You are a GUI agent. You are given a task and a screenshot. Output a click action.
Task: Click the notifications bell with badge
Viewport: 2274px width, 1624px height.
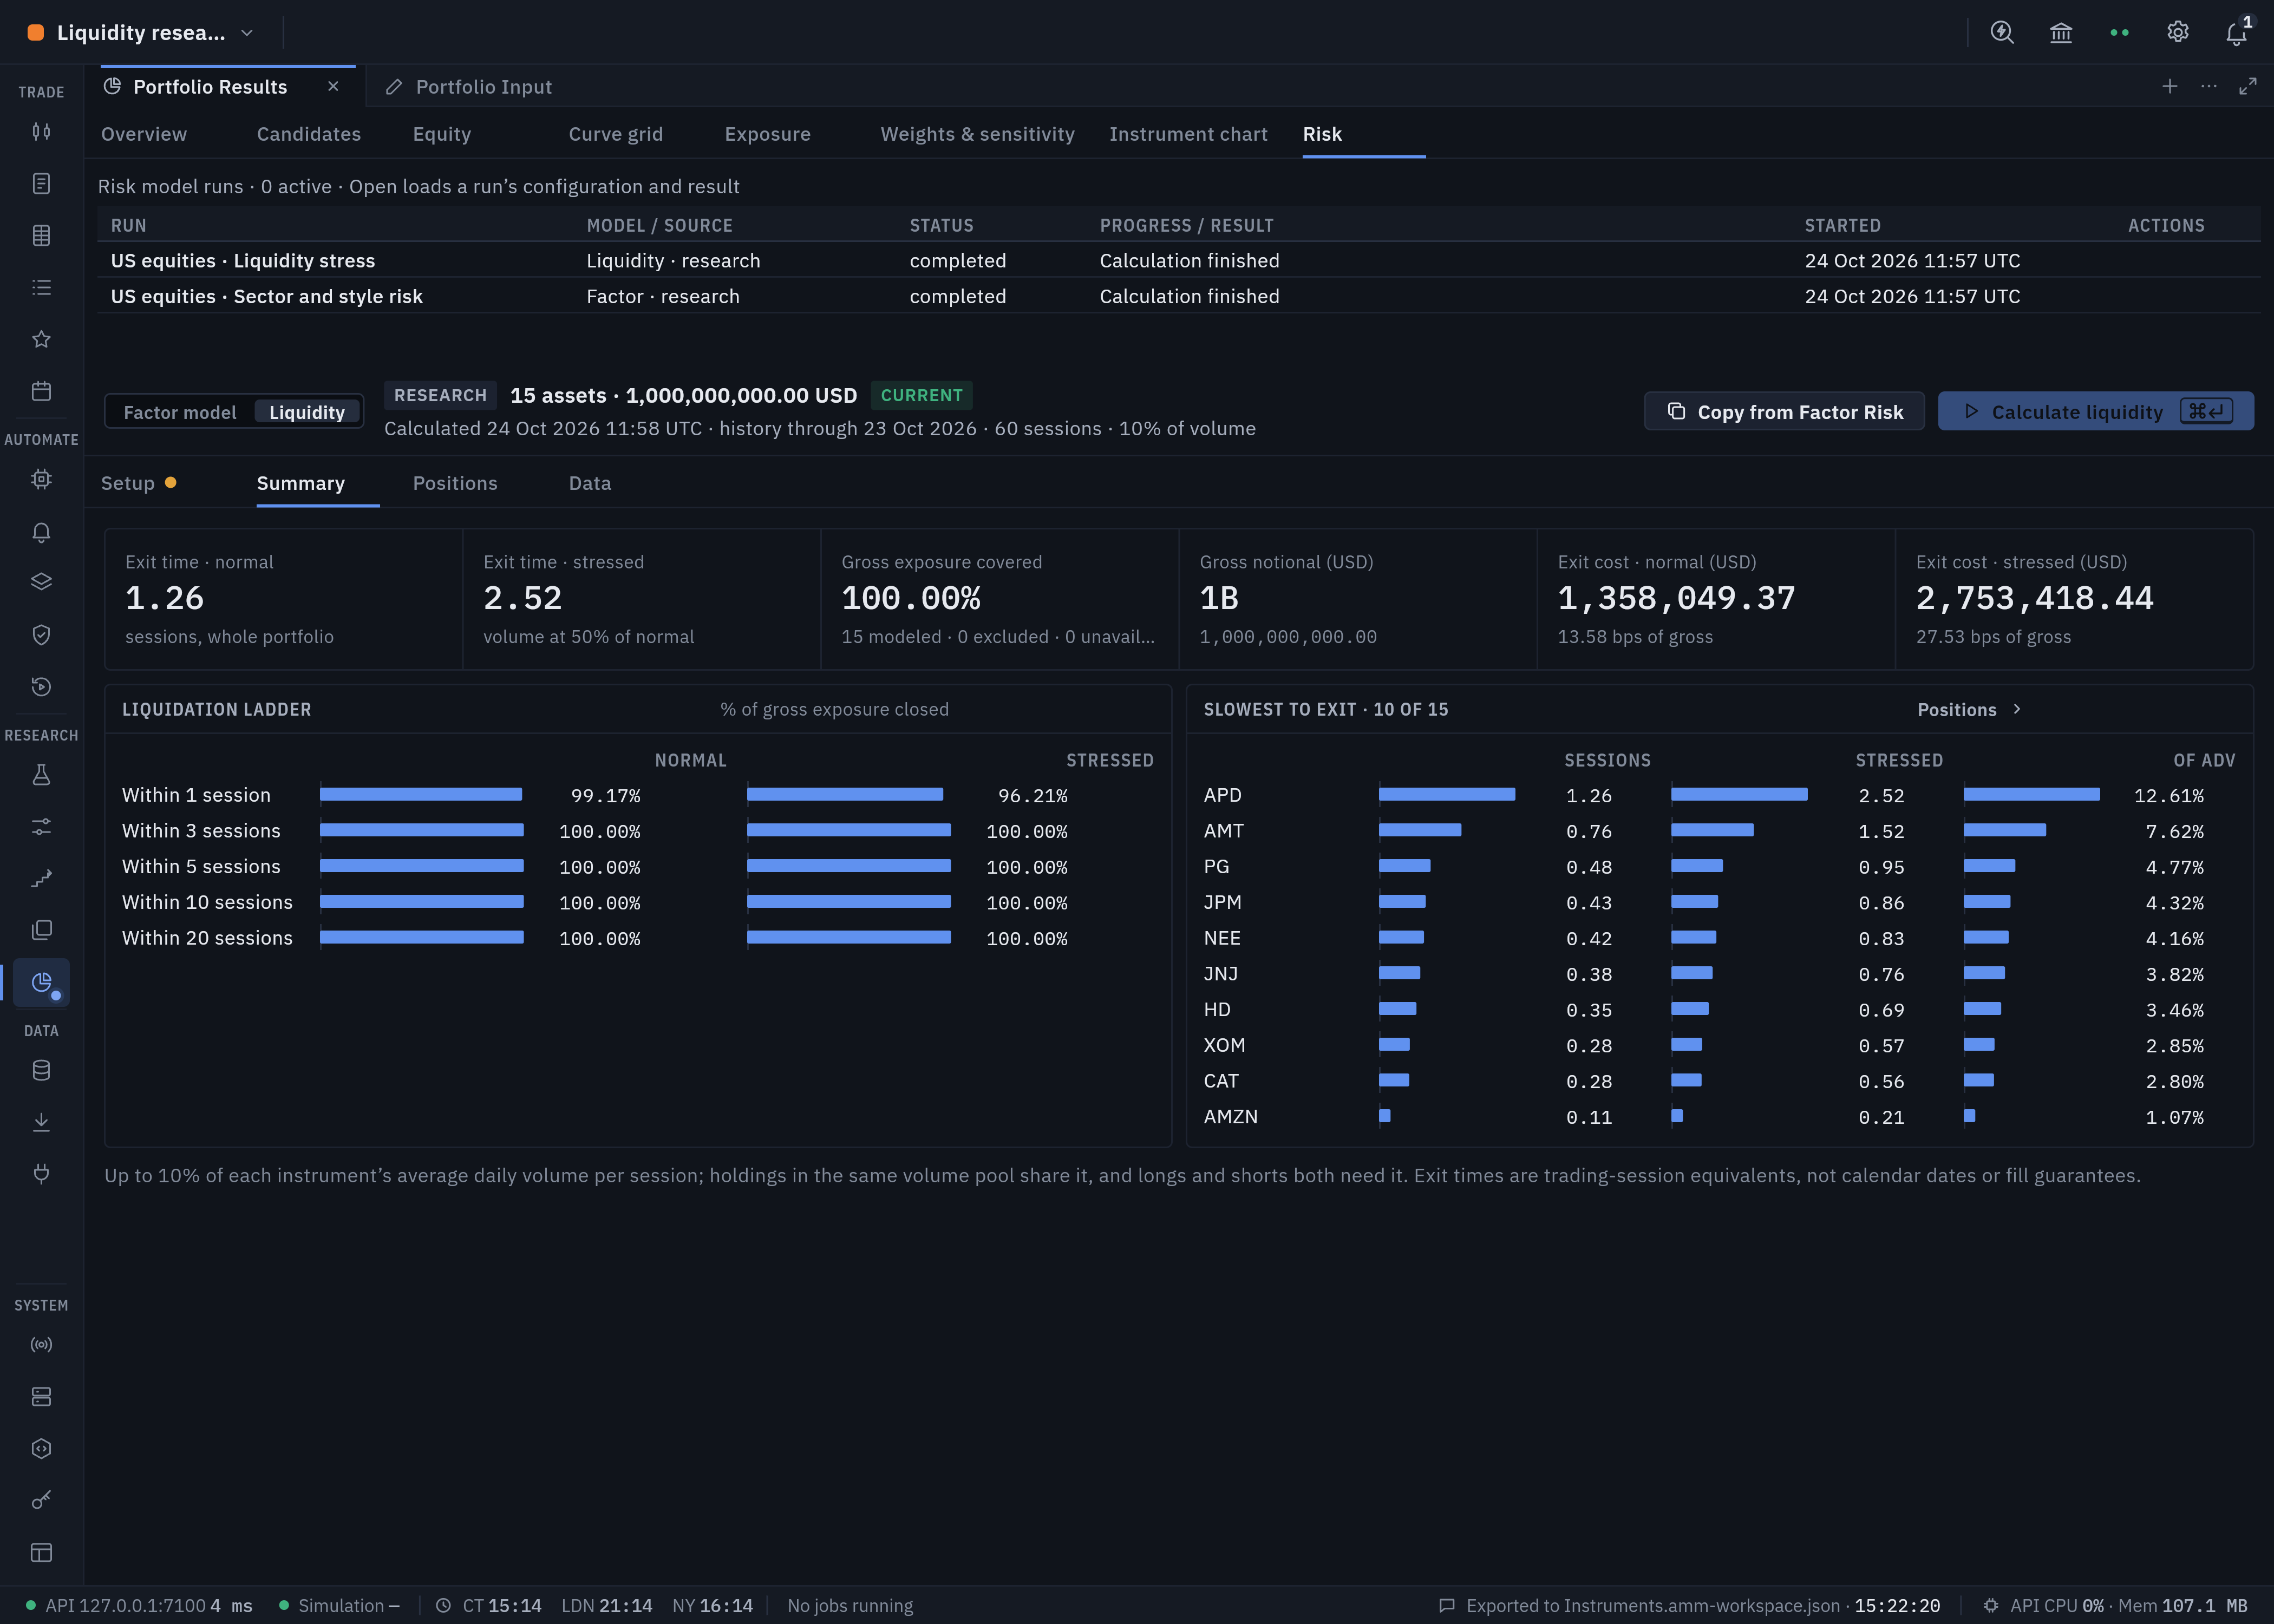(x=2237, y=32)
